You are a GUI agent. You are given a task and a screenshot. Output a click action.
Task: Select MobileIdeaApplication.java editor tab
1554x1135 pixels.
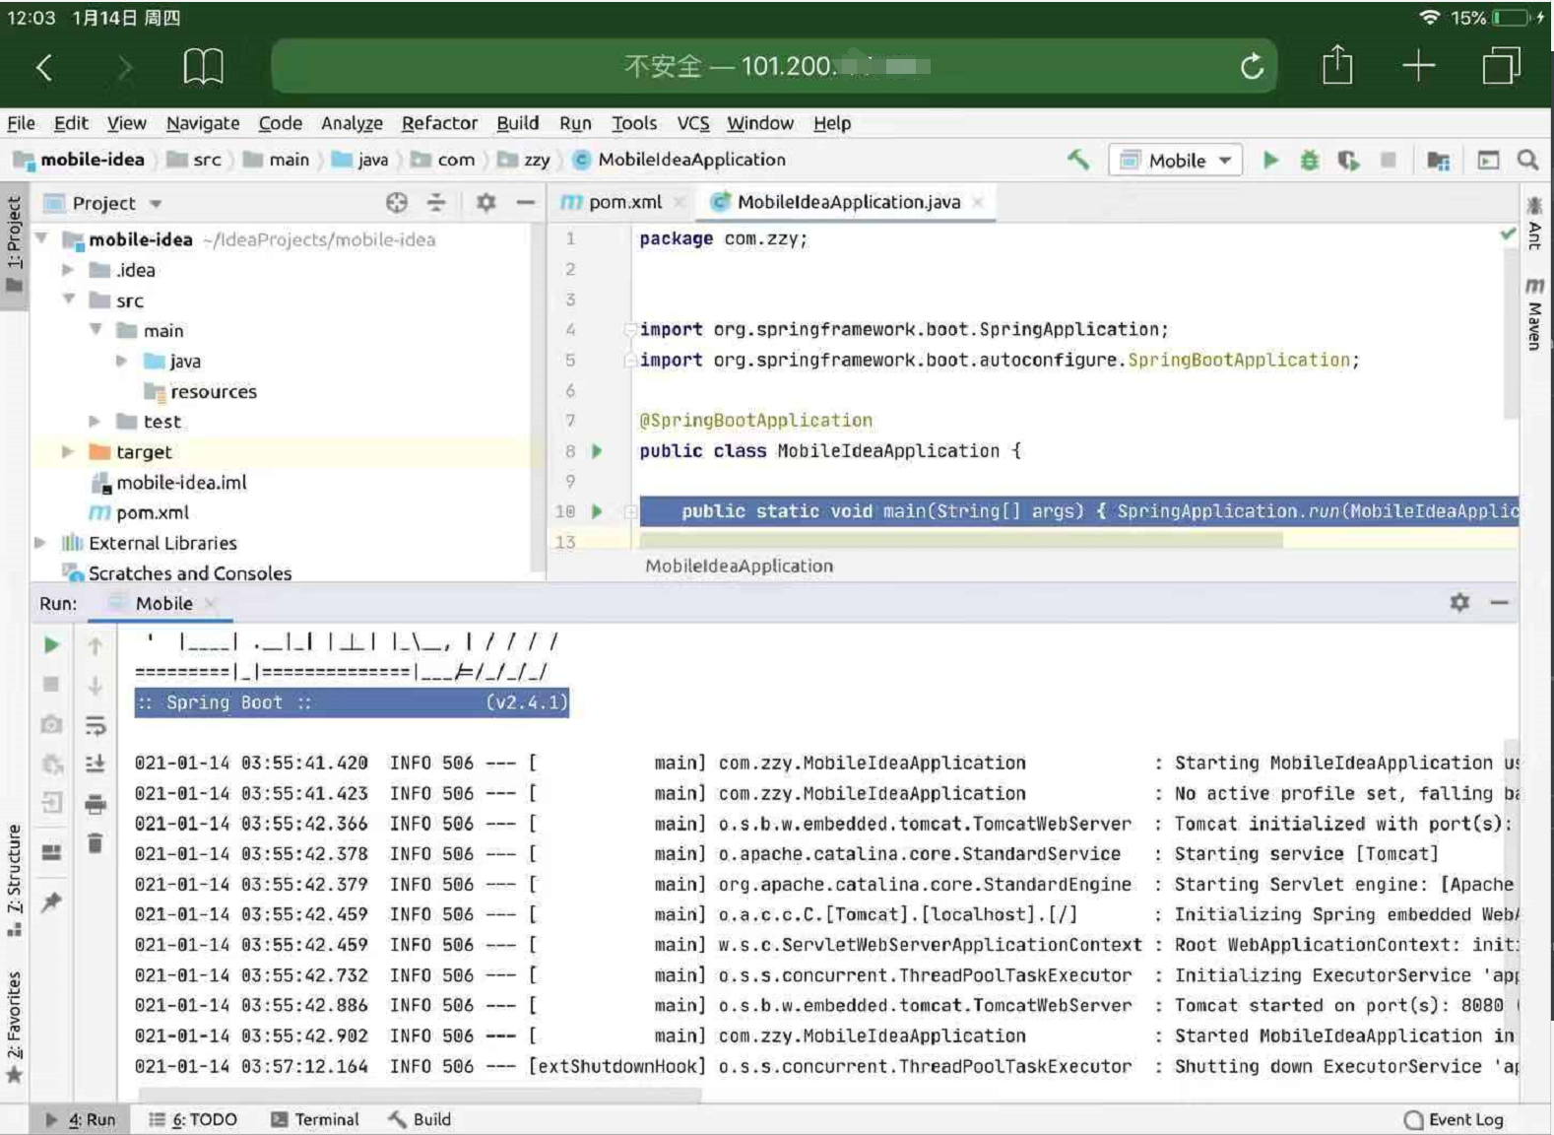click(848, 202)
